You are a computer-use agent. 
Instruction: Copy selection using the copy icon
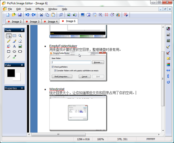point(47,15)
